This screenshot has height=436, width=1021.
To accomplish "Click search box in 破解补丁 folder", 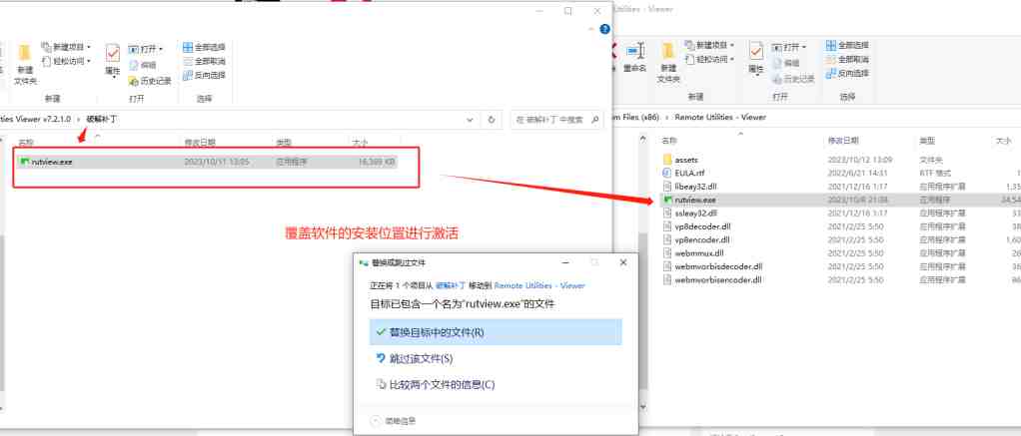I will pos(556,120).
